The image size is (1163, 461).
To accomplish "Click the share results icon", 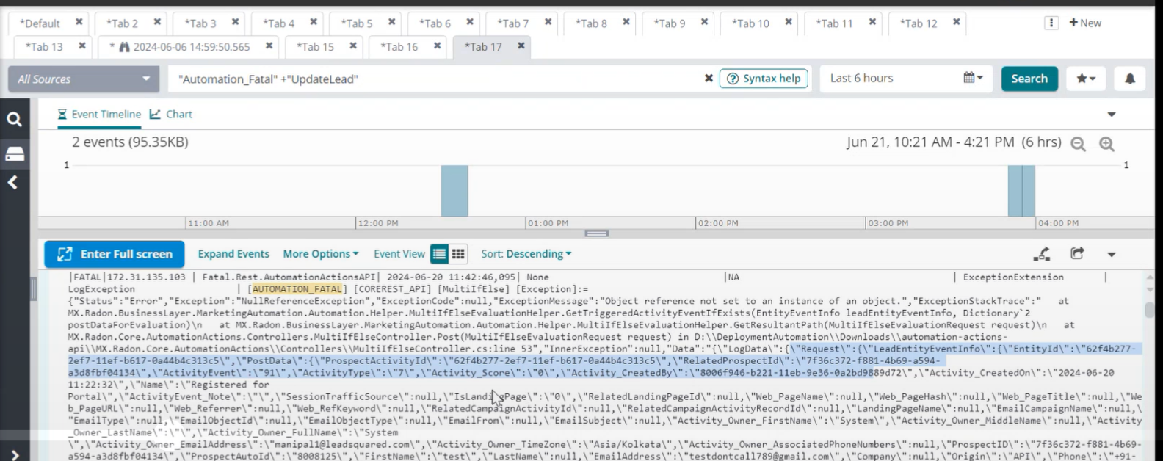I will pyautogui.click(x=1077, y=254).
